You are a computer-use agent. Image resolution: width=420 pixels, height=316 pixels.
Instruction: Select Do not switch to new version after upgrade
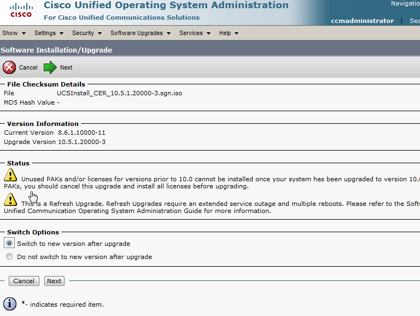9,256
